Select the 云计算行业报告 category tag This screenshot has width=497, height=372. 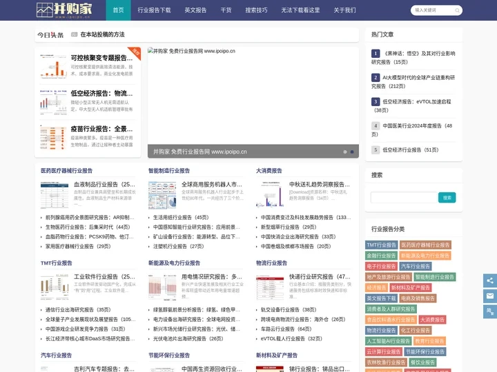pyautogui.click(x=384, y=352)
